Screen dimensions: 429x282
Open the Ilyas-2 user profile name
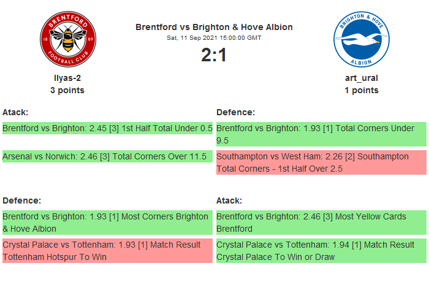click(x=67, y=78)
